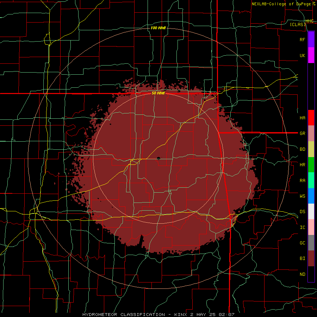Click the RF purple legend swatch

(x=311, y=39)
